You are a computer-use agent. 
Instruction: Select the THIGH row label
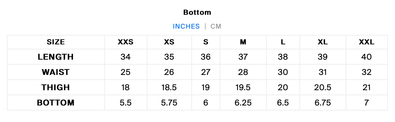click(55, 87)
